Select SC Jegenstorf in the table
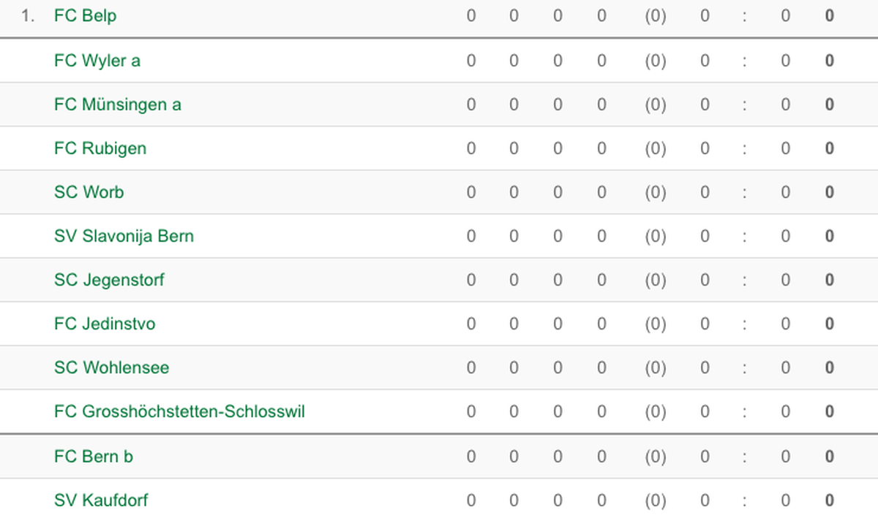This screenshot has width=878, height=518. pos(109,280)
